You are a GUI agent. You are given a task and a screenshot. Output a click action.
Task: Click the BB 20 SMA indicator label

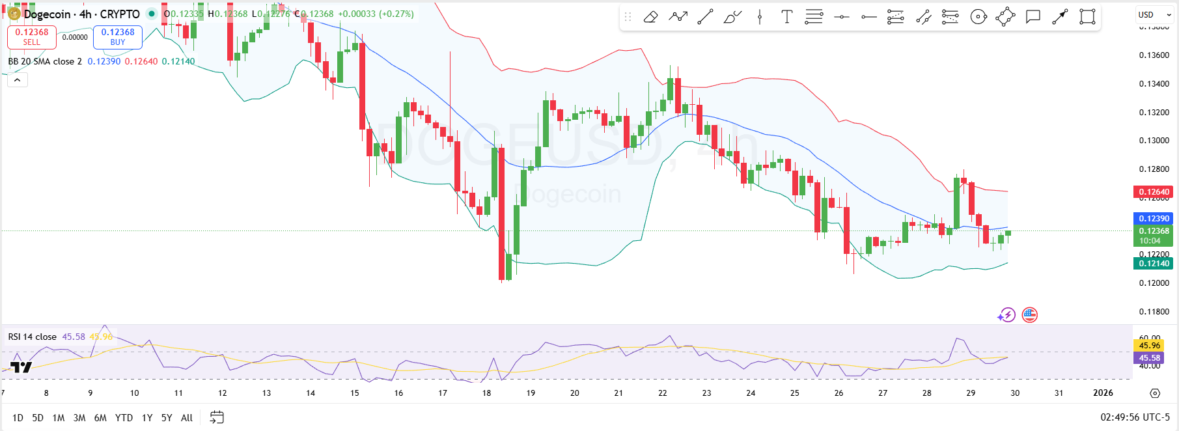click(x=45, y=61)
